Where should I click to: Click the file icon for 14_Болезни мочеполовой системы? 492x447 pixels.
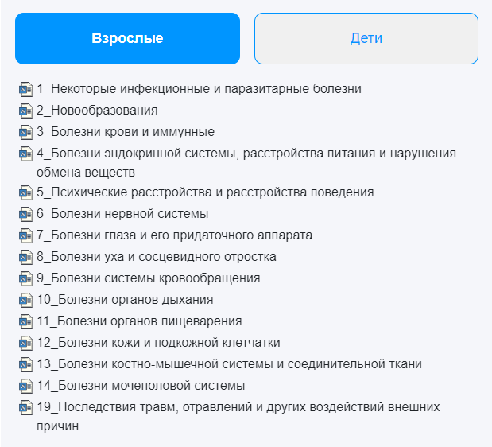(26, 386)
